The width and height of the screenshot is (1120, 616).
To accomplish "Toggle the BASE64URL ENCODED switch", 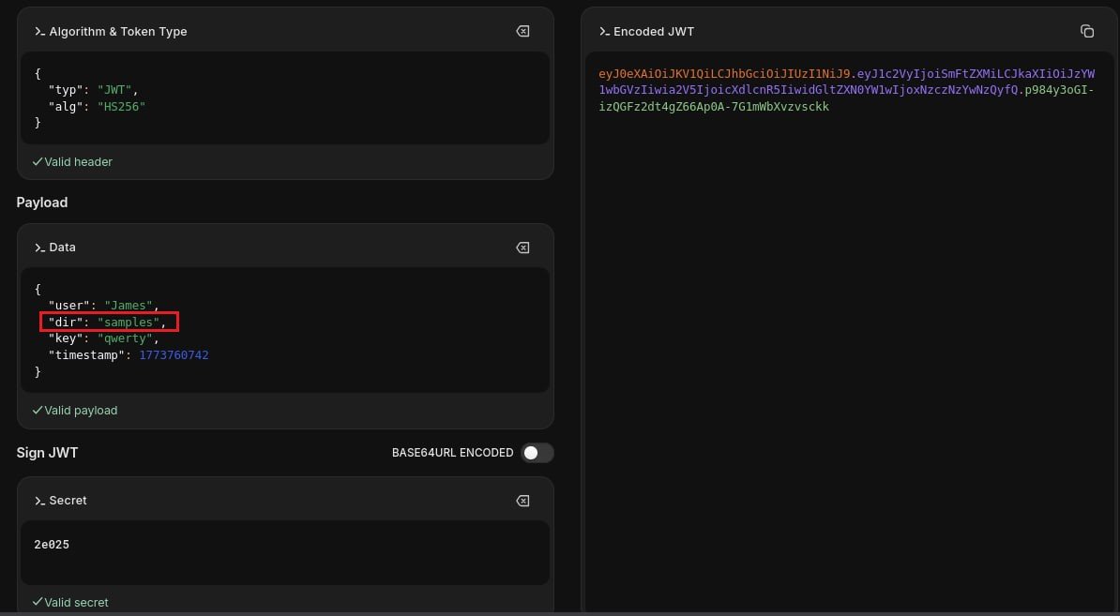I will (537, 453).
